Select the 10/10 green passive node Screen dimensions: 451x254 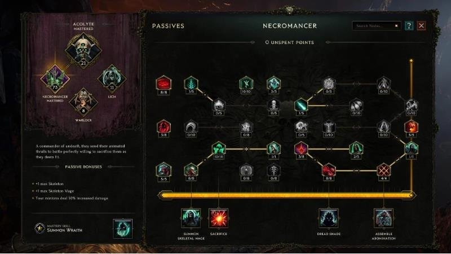218,148
